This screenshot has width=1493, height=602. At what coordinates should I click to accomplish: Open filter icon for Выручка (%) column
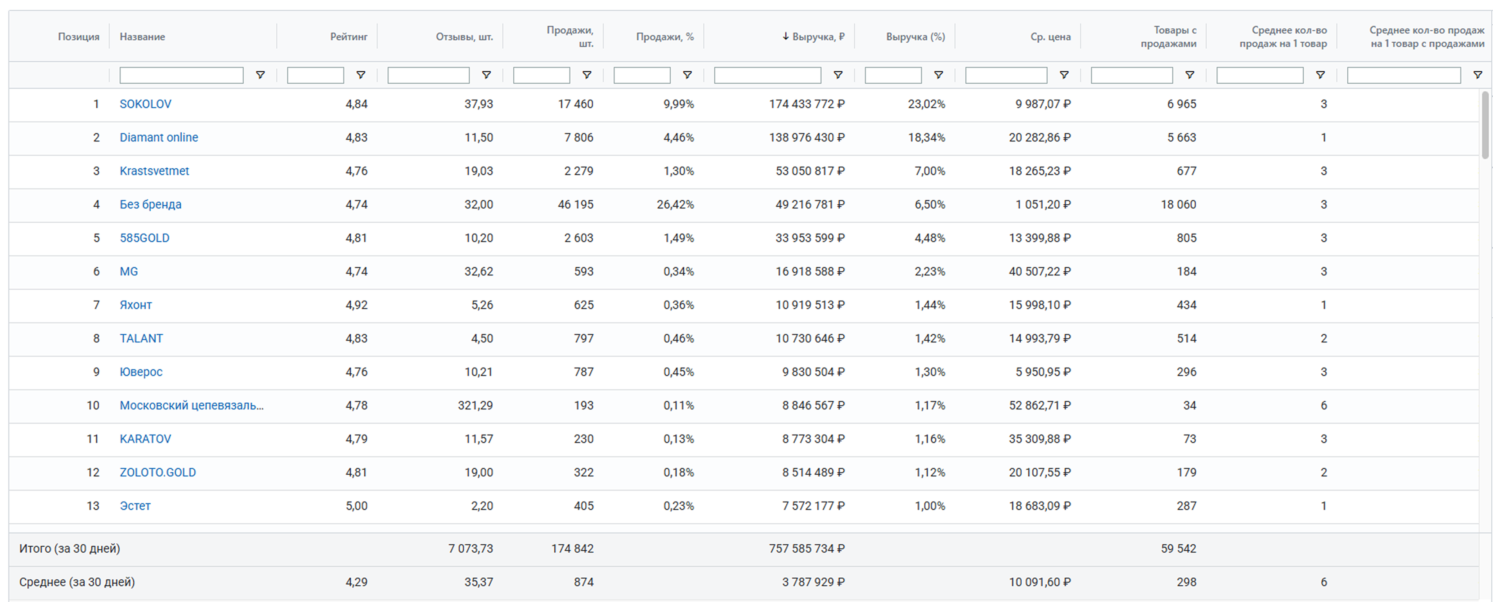coord(938,75)
